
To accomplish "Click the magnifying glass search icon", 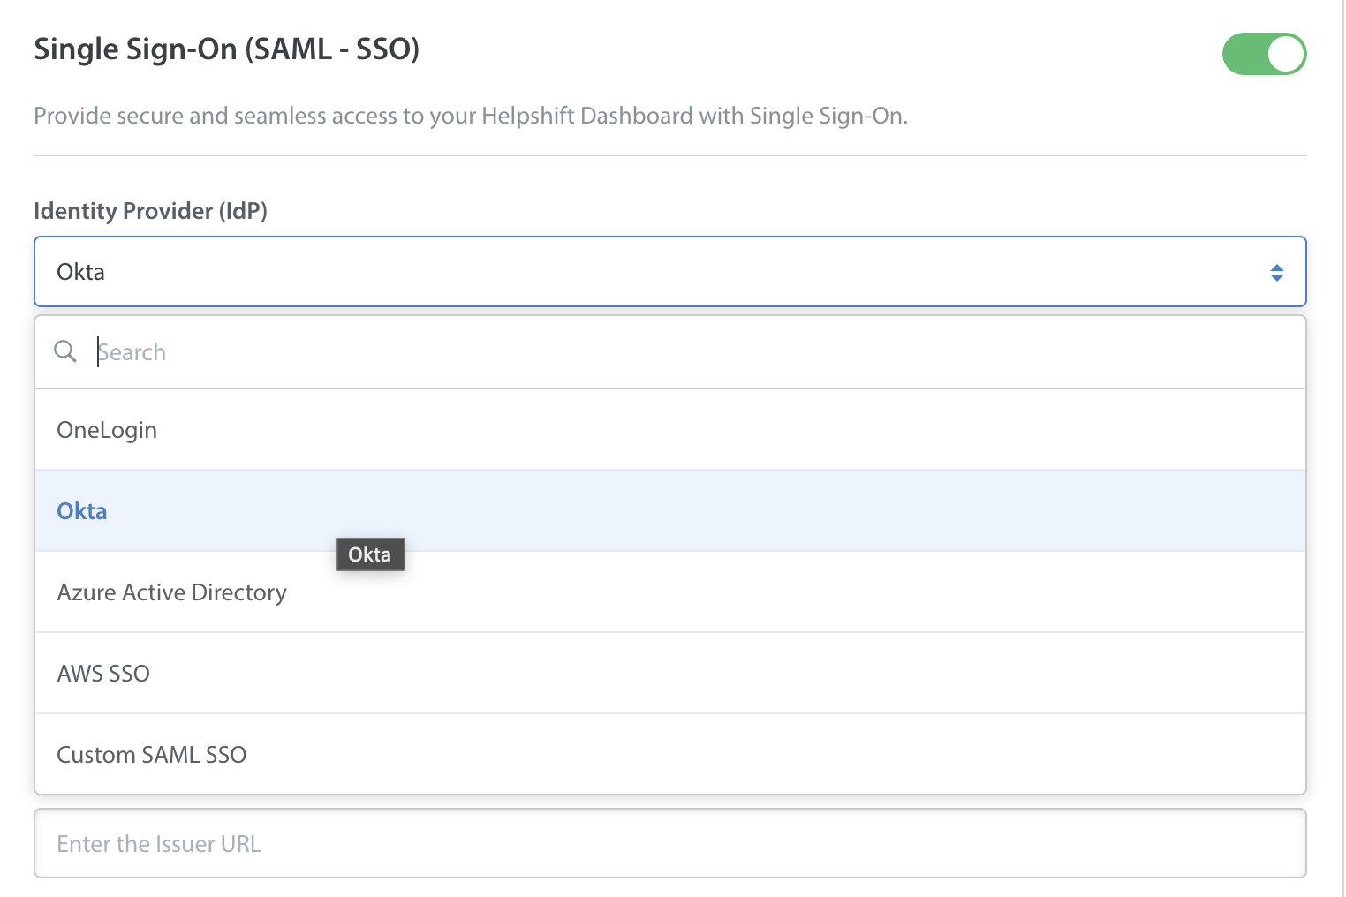I will pos(65,351).
